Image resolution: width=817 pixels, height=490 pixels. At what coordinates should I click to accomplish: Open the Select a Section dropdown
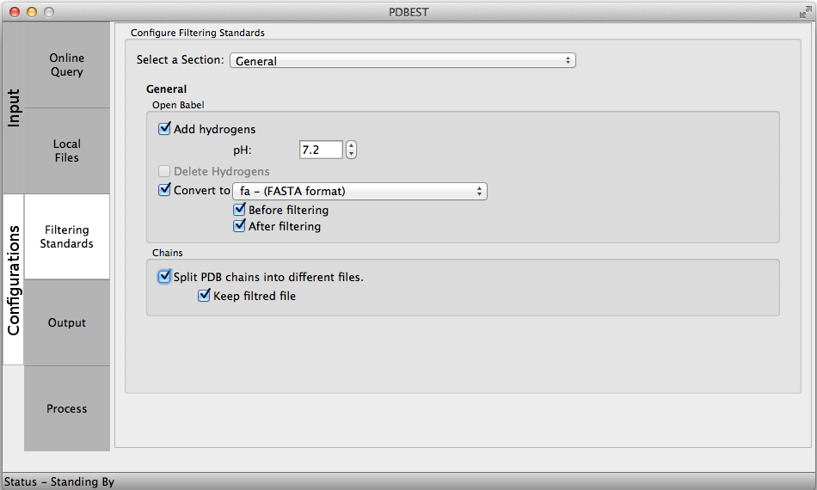click(x=402, y=61)
